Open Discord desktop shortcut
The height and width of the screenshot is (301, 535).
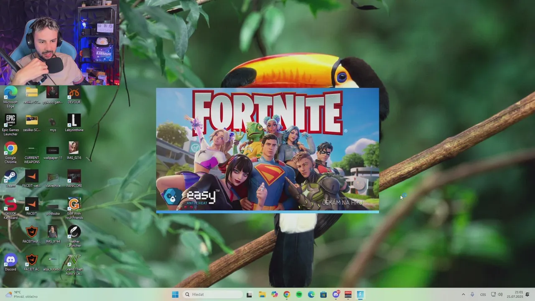pyautogui.click(x=10, y=263)
